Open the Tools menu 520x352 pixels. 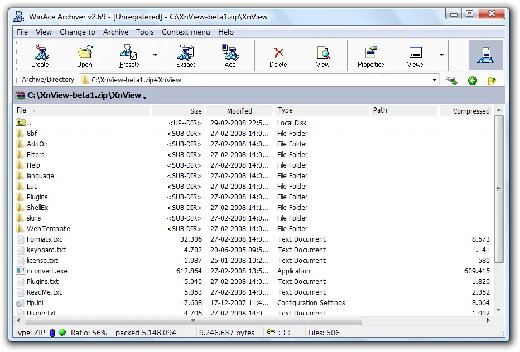[x=145, y=32]
